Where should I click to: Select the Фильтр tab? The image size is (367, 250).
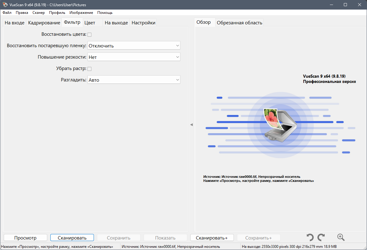click(x=72, y=22)
